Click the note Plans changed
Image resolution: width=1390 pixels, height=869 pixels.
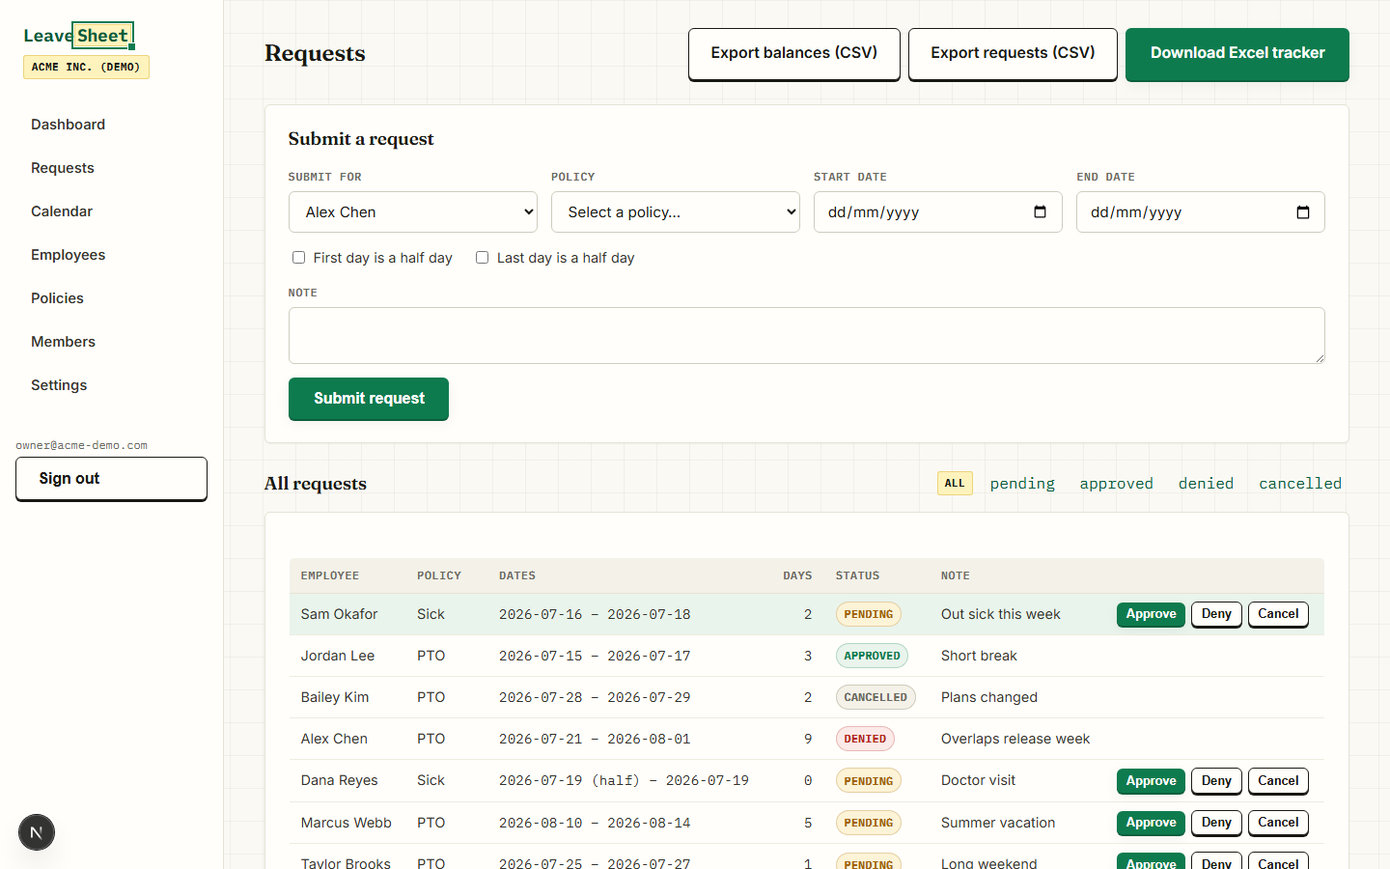coord(989,697)
